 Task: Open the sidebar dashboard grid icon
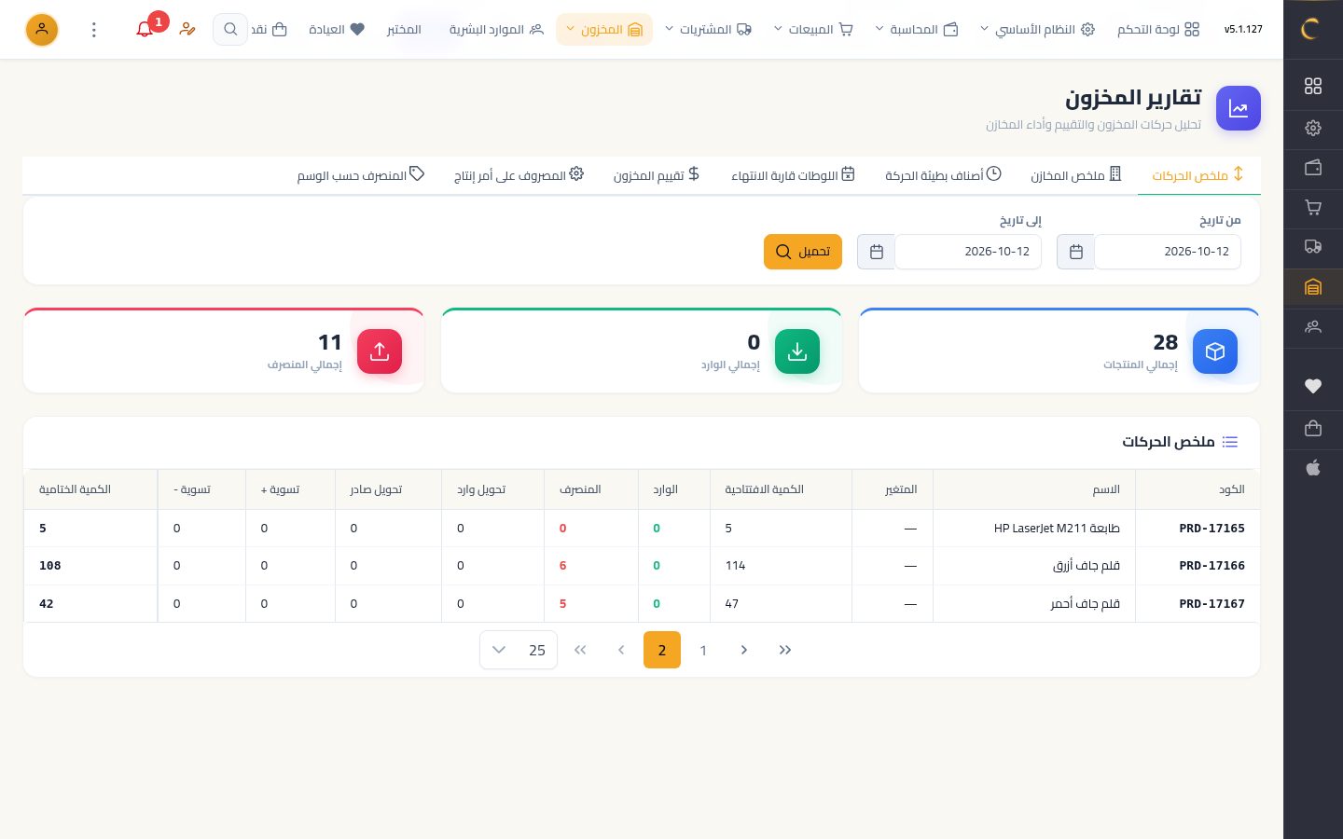(1313, 86)
